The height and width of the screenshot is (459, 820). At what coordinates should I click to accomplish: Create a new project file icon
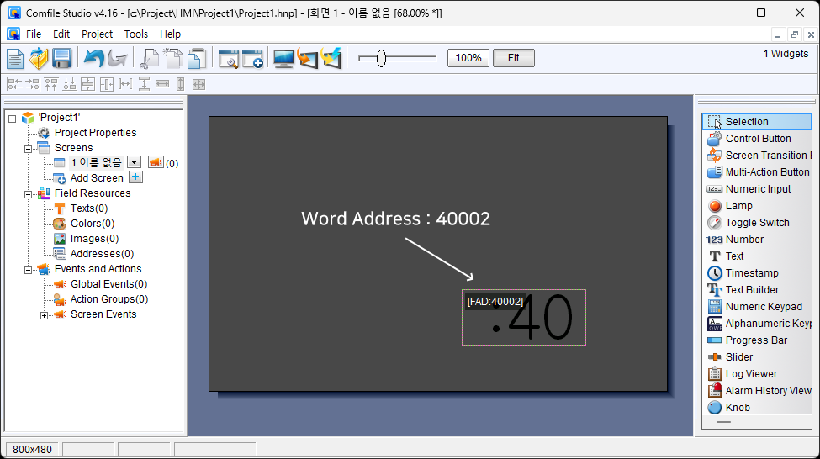click(x=16, y=58)
